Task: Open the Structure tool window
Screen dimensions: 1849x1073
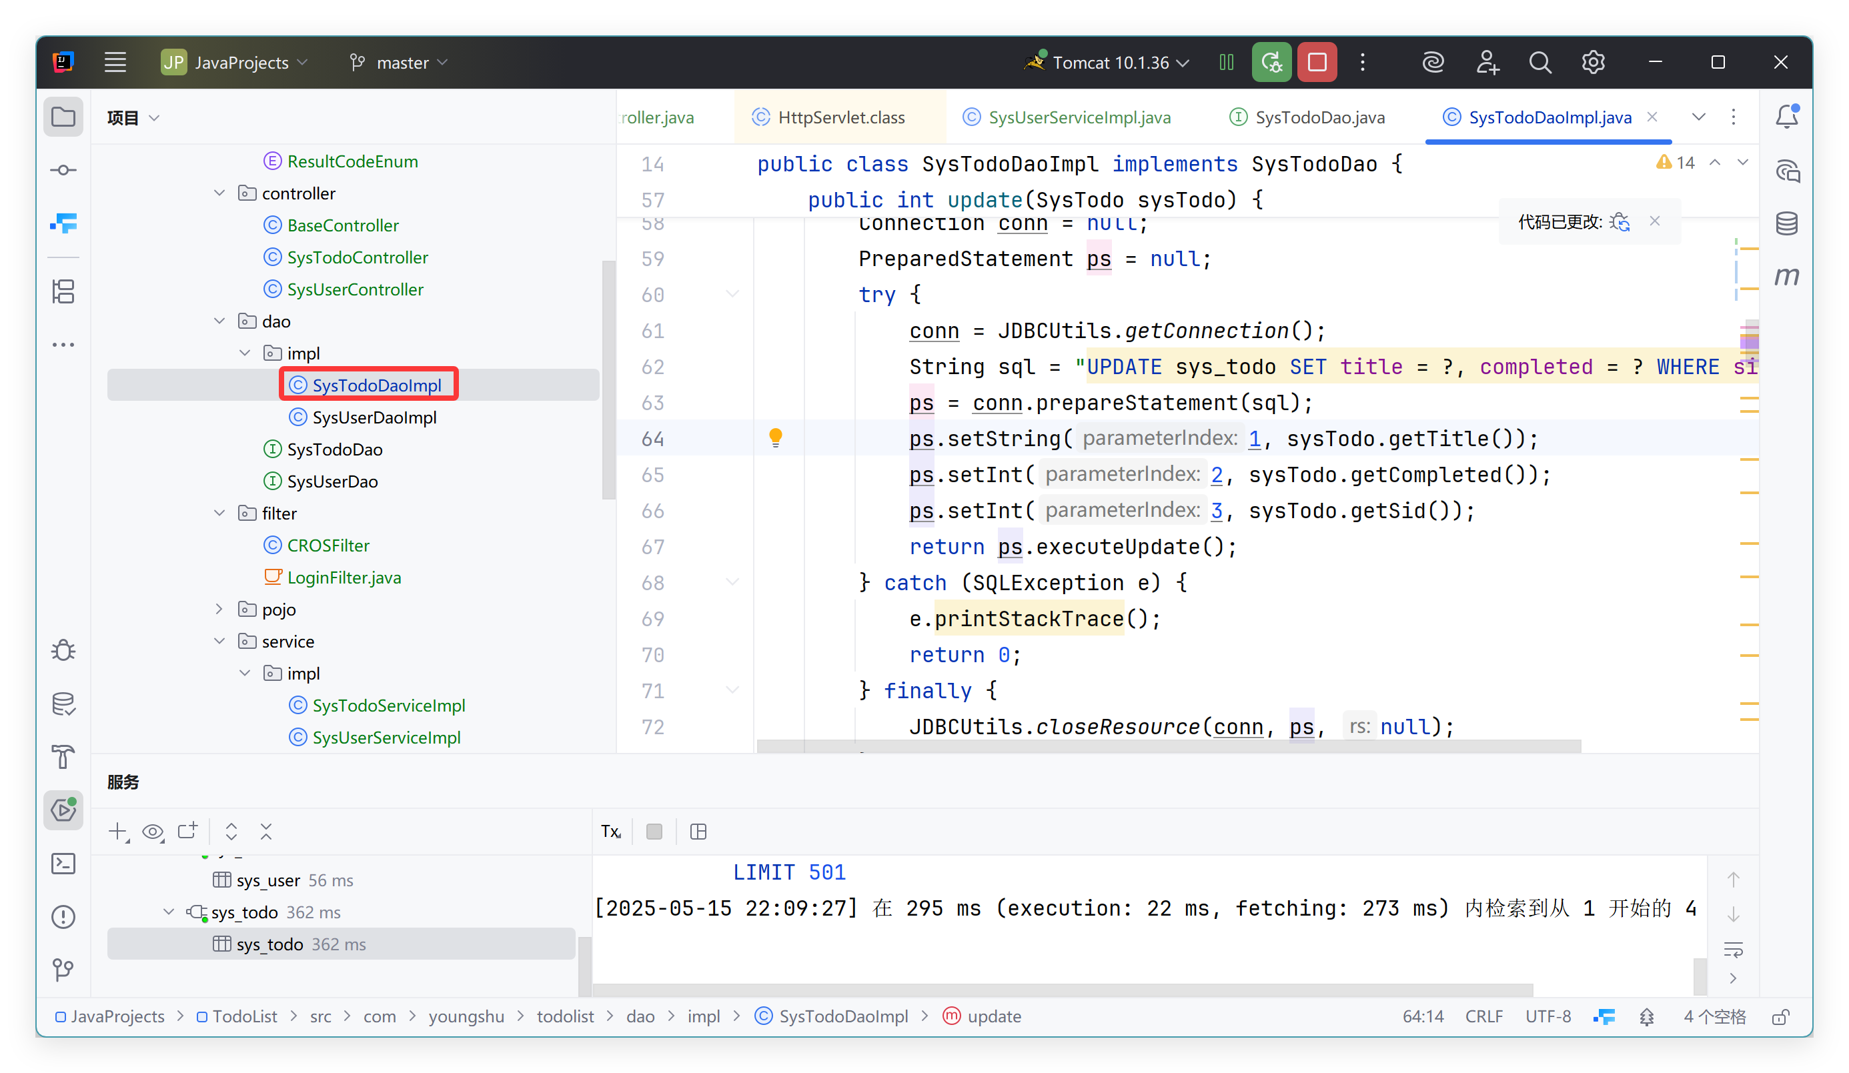Action: tap(63, 291)
